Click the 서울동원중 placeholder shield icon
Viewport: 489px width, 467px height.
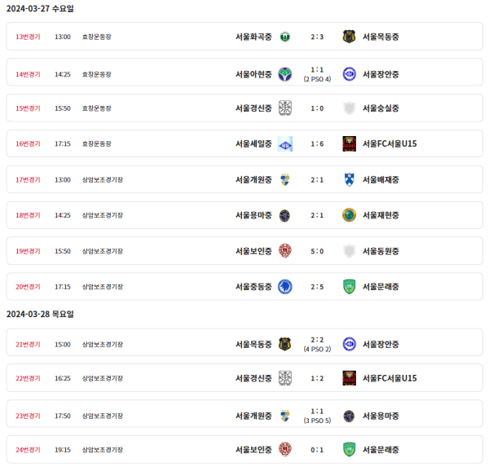pyautogui.click(x=349, y=251)
